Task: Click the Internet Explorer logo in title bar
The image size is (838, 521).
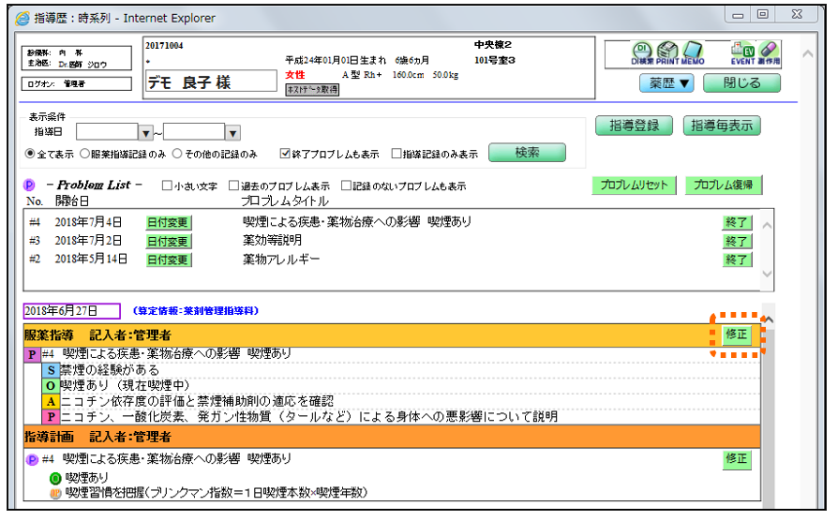Action: [x=22, y=18]
